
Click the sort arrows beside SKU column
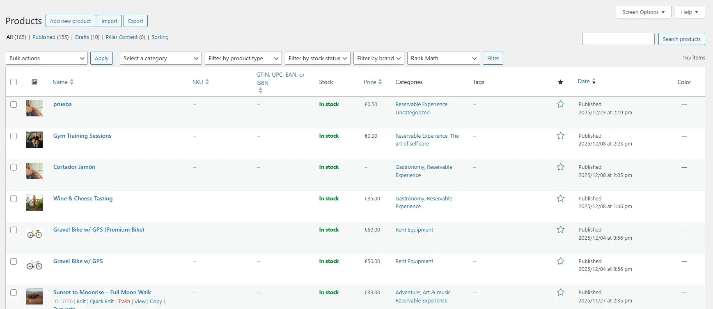click(207, 82)
